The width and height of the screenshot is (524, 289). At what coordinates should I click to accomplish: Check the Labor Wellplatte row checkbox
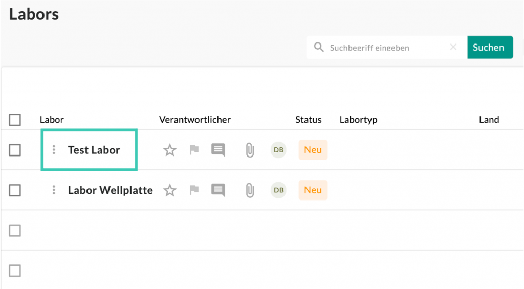(15, 190)
